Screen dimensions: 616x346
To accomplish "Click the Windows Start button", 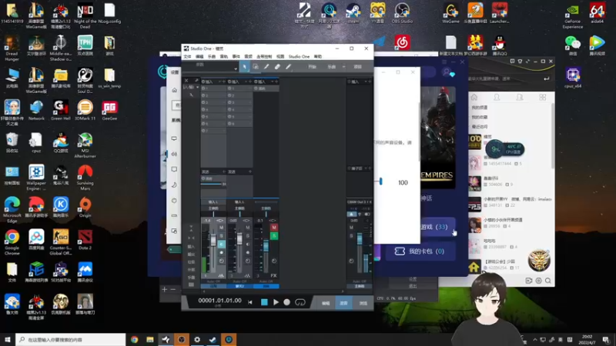I will click(8, 340).
